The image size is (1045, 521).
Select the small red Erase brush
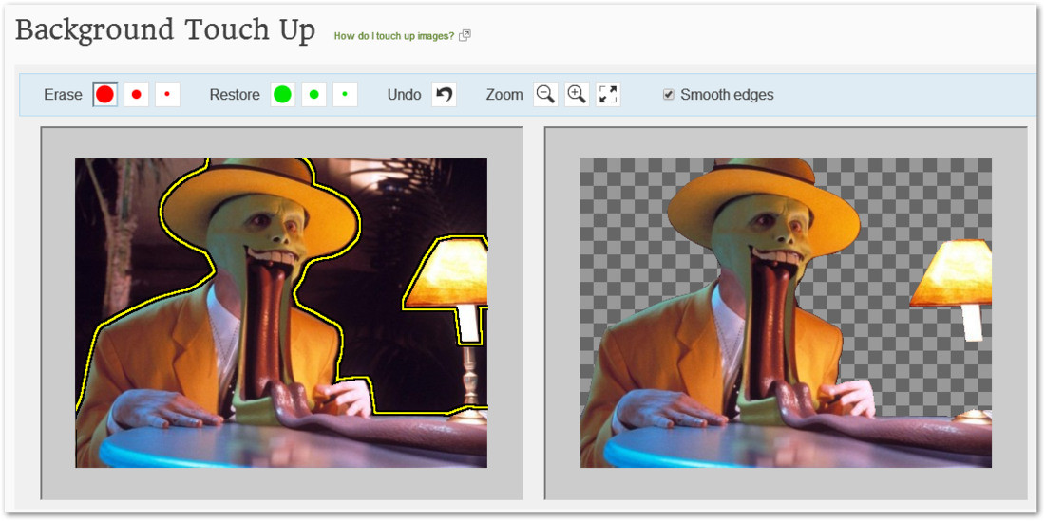click(x=167, y=95)
